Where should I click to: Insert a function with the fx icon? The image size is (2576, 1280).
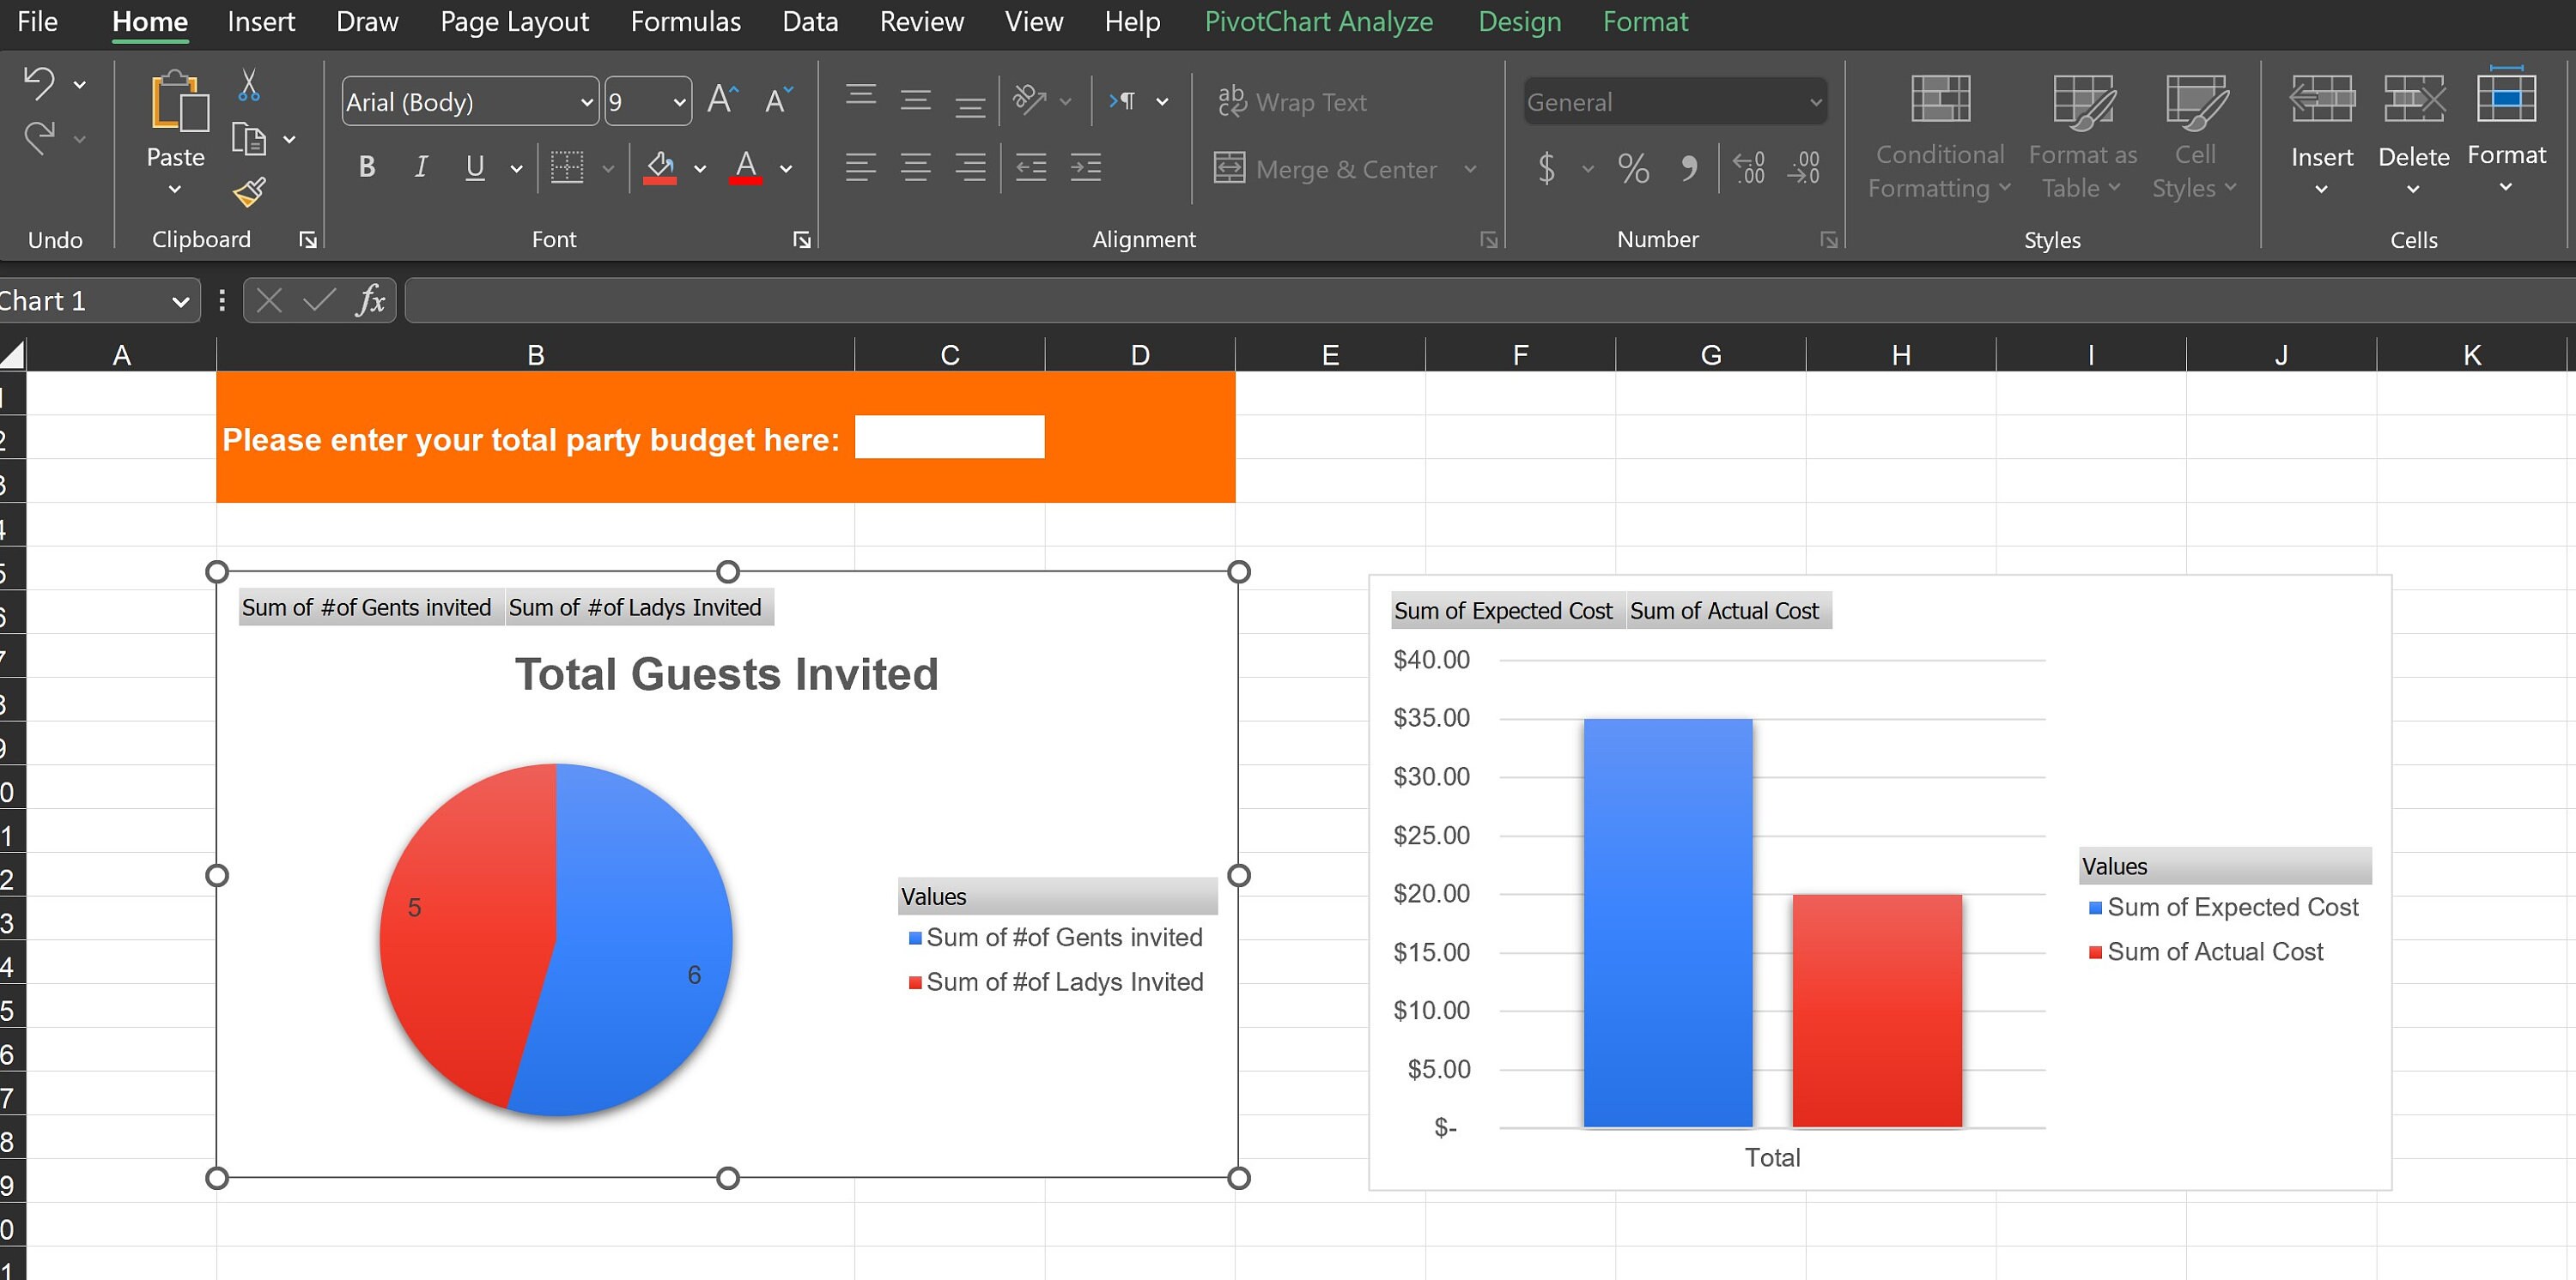tap(370, 299)
